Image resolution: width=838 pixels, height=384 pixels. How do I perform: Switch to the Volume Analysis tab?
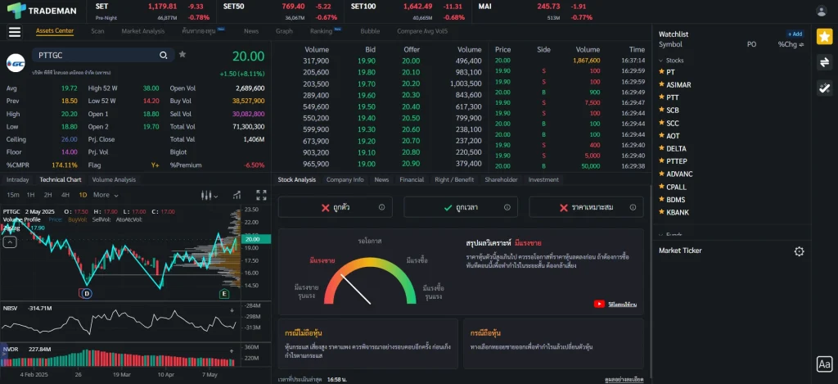pyautogui.click(x=114, y=179)
